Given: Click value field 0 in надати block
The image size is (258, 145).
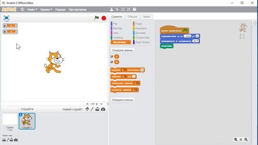Looking at the screenshot, I should [x=142, y=70].
